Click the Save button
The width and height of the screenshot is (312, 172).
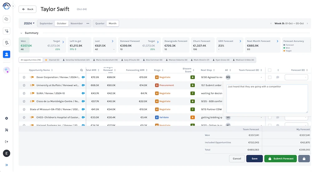pyautogui.click(x=254, y=159)
